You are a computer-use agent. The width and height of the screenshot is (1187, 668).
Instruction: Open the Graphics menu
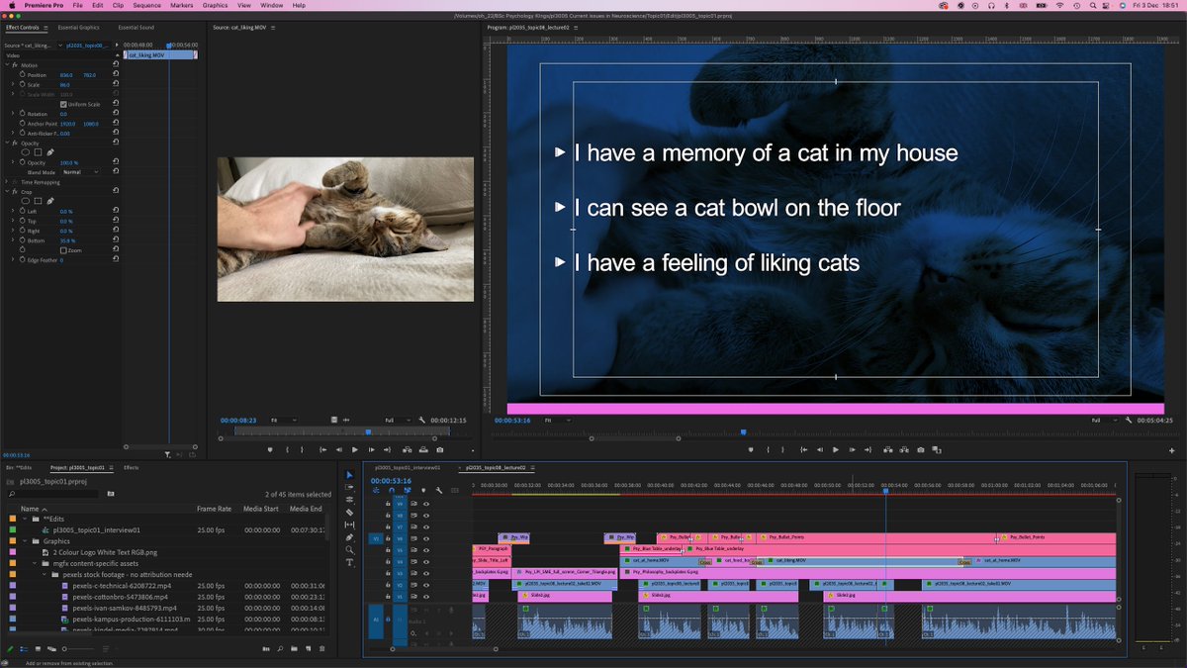coord(215,5)
